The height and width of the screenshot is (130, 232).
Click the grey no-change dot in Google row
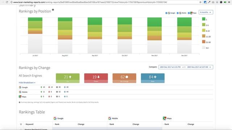[x=57, y=87]
